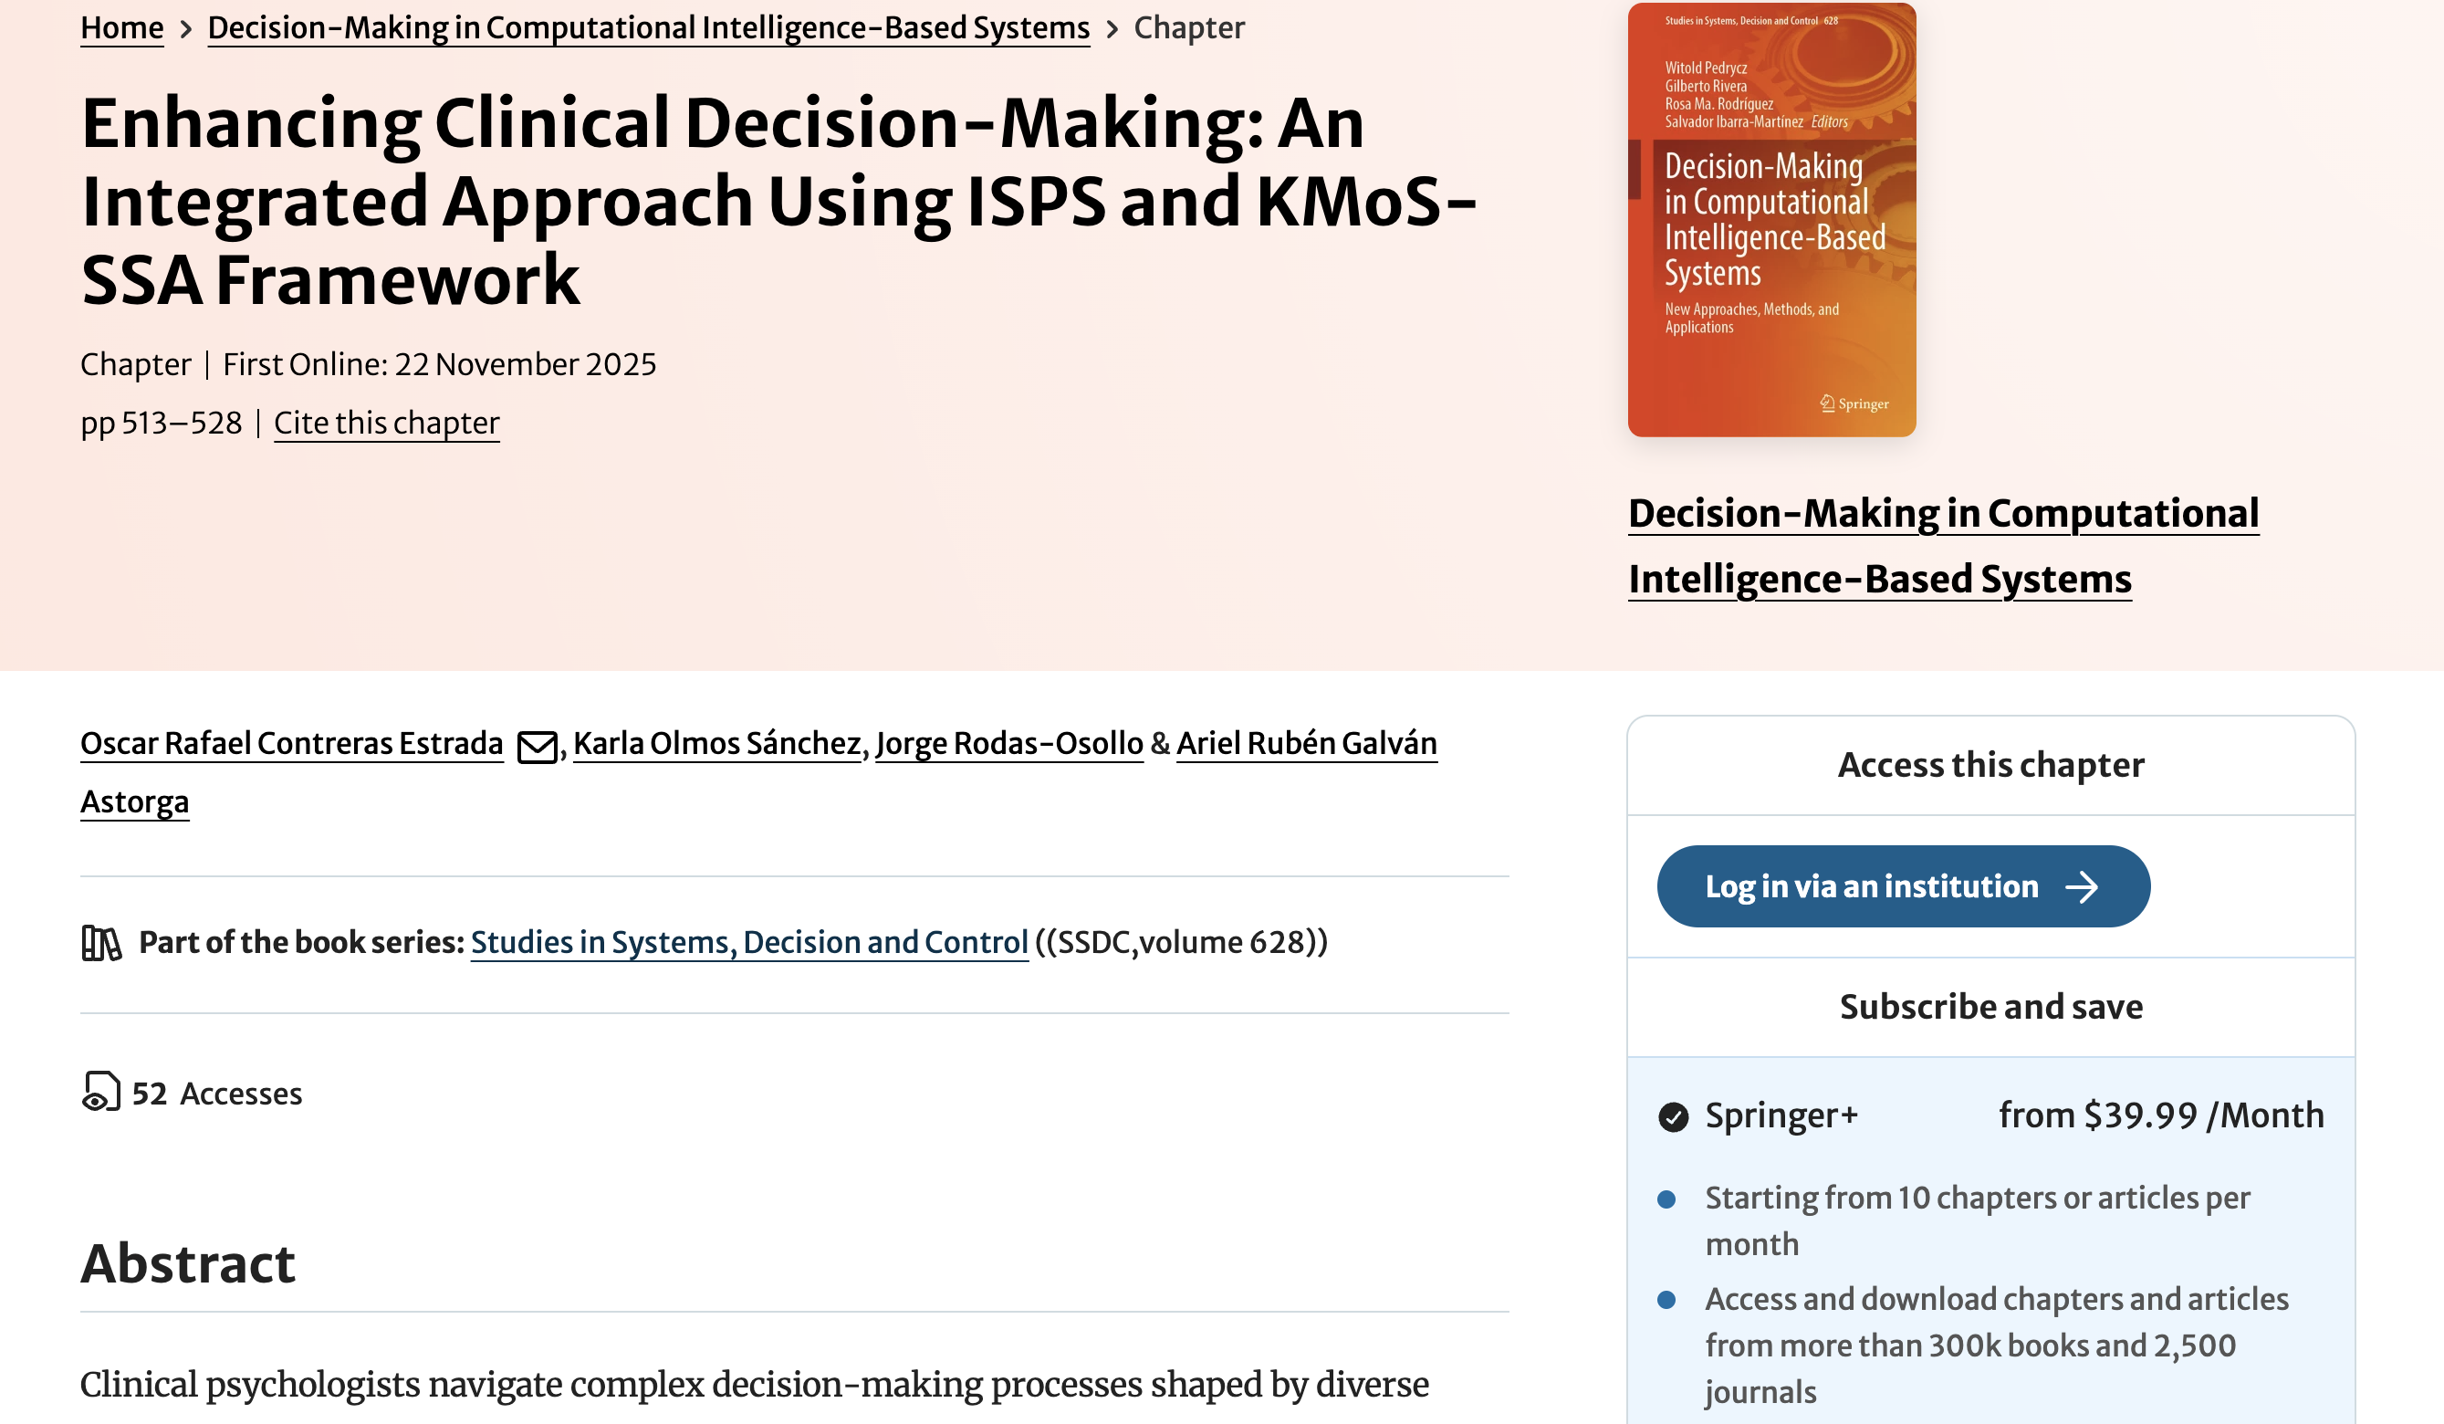Click breadcrumb chevron after Home
This screenshot has height=1424, width=2444.
click(185, 29)
